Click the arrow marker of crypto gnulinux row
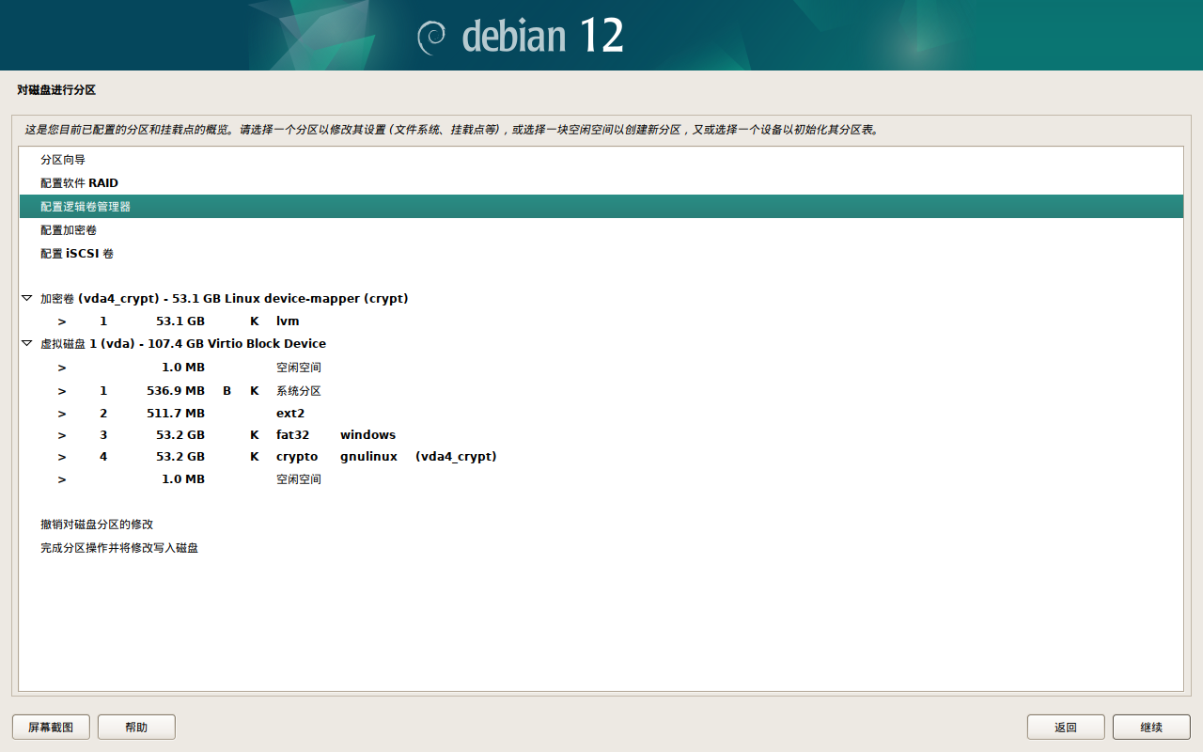 tap(61, 457)
